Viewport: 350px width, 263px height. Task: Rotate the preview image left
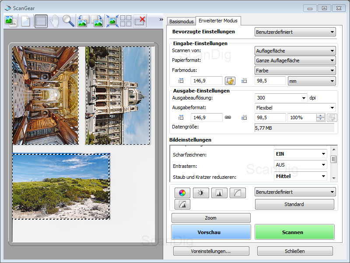(x=83, y=21)
